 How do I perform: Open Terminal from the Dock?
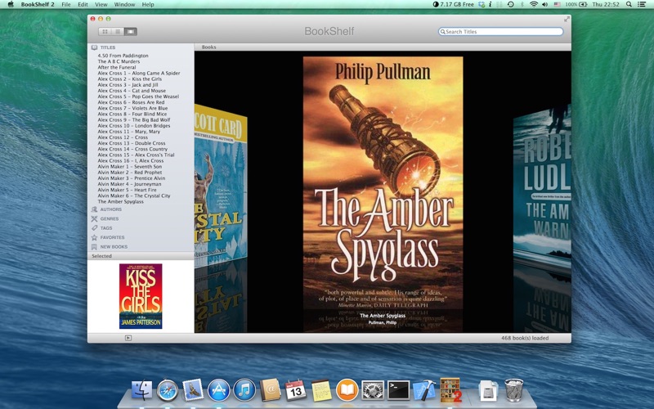pos(398,390)
